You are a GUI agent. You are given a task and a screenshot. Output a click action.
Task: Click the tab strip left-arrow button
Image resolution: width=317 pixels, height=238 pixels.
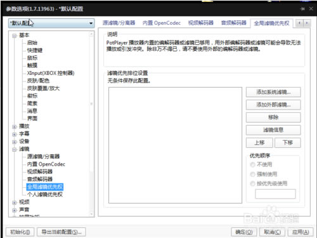(x=299, y=23)
